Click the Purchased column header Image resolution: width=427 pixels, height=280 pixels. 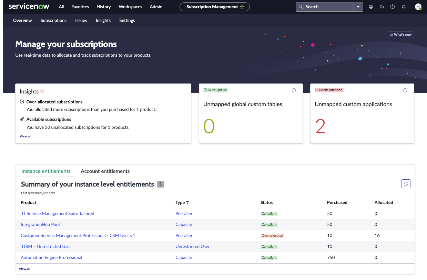pos(337,203)
